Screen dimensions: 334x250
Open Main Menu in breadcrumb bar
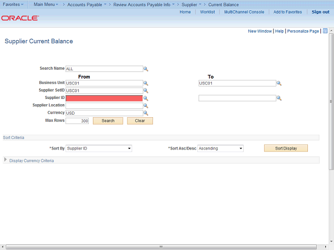[46, 5]
